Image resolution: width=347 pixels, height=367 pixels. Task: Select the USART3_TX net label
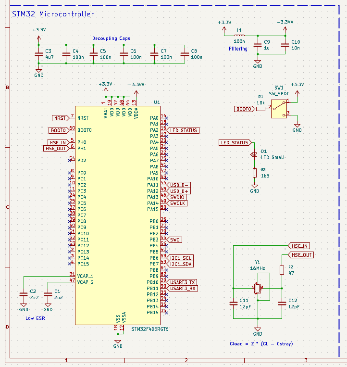[x=182, y=282]
